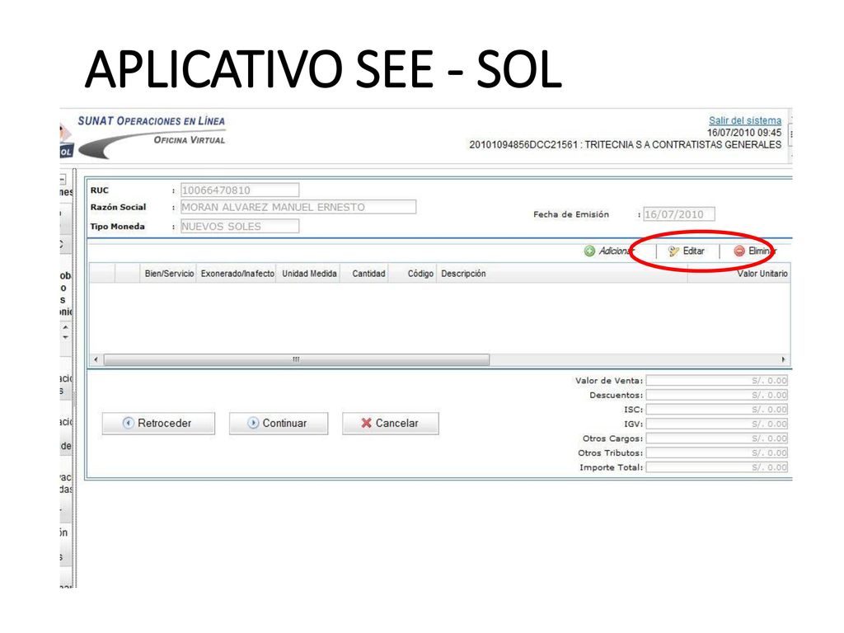
Task: Click the red X icon on Cancelar
Action: click(x=367, y=423)
